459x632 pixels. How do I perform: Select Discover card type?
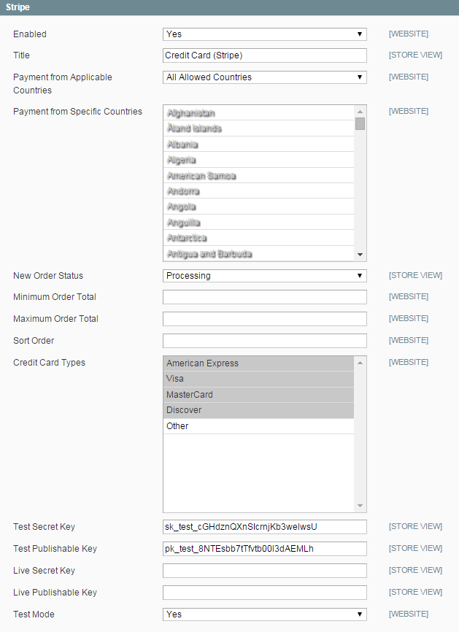(x=259, y=410)
